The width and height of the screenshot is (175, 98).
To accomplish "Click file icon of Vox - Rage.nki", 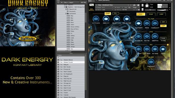I will pos(58,76).
